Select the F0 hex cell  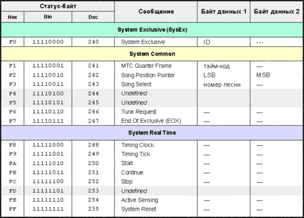(x=13, y=42)
